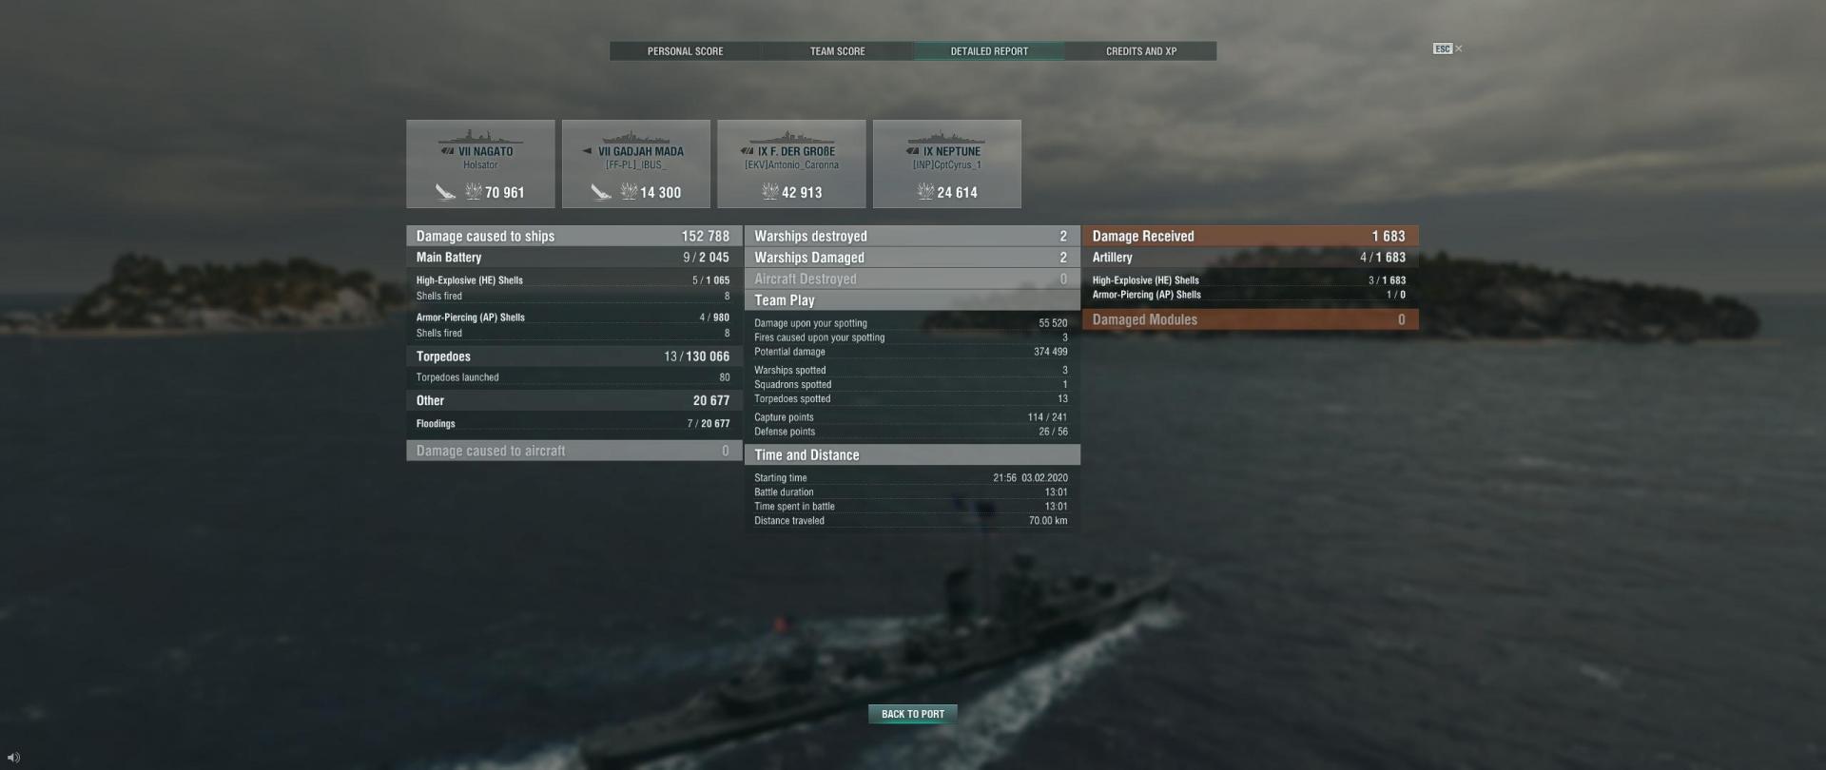Select the VII Nagato ship card

click(480, 164)
